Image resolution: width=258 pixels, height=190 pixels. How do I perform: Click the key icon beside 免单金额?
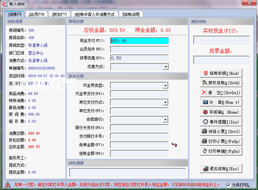[174, 145]
